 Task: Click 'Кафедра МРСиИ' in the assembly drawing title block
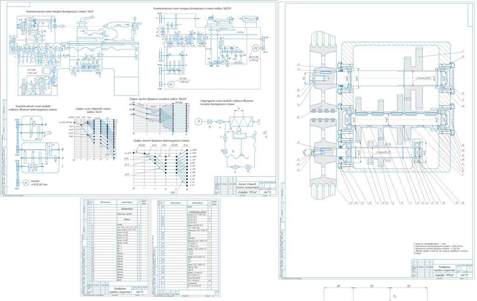tap(444, 275)
